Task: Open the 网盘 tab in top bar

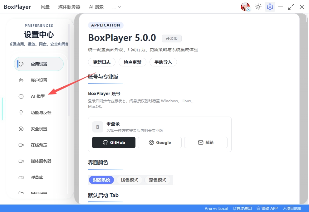Action: coord(45,7)
